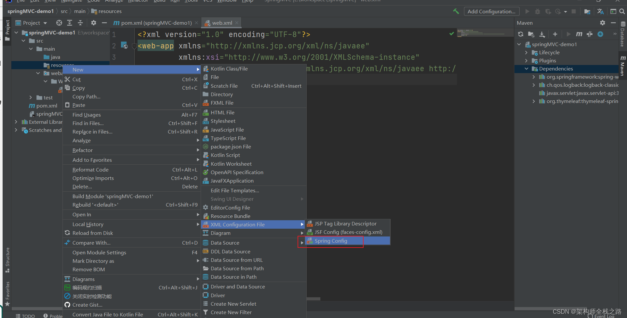Toggle the Structure side tab
The width and height of the screenshot is (627, 318).
[7, 260]
